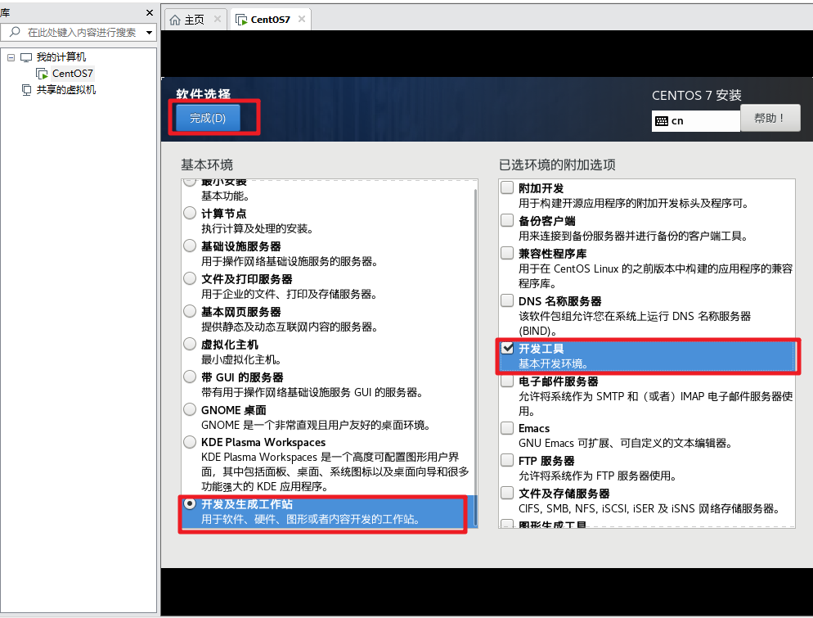Click the running VM icon beside CentOS7
Screen dimensions: 813x618
[42, 74]
